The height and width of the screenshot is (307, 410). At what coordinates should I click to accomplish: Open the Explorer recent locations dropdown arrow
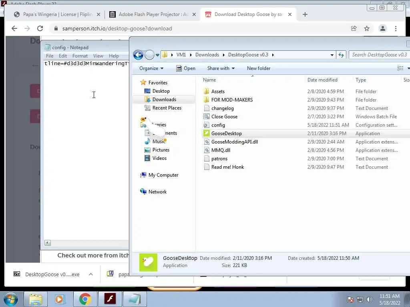click(157, 55)
